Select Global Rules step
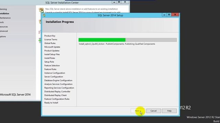This screenshot has height=123, width=220. 50,43
